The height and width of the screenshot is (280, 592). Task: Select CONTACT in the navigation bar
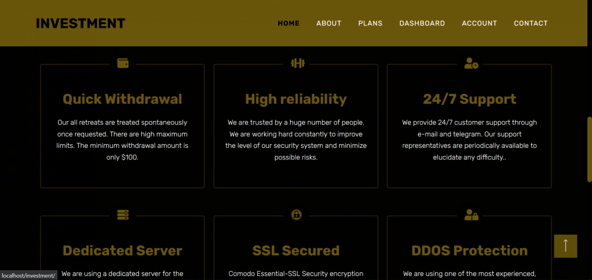[531, 23]
